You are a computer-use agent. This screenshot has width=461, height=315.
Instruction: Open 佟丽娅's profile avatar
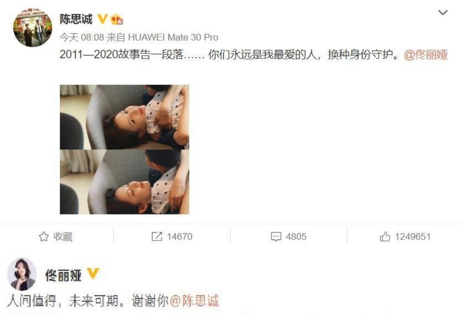pyautogui.click(x=22, y=274)
